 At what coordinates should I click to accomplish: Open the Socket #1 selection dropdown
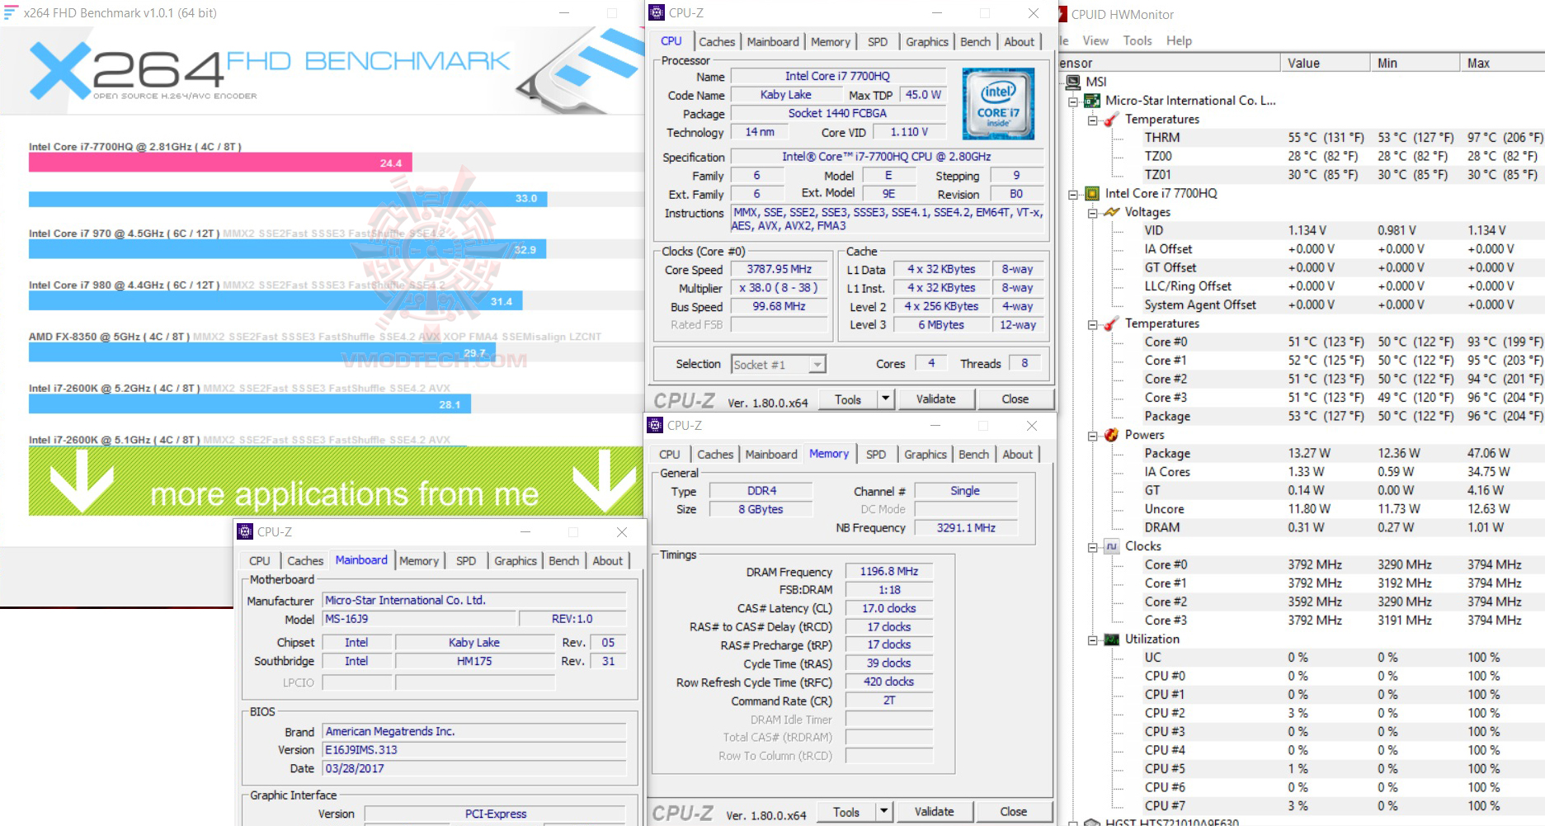pos(817,364)
